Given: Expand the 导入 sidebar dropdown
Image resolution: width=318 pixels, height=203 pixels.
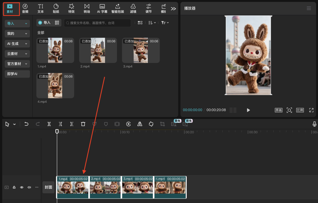Looking at the screenshot, I should pyautogui.click(x=17, y=24).
